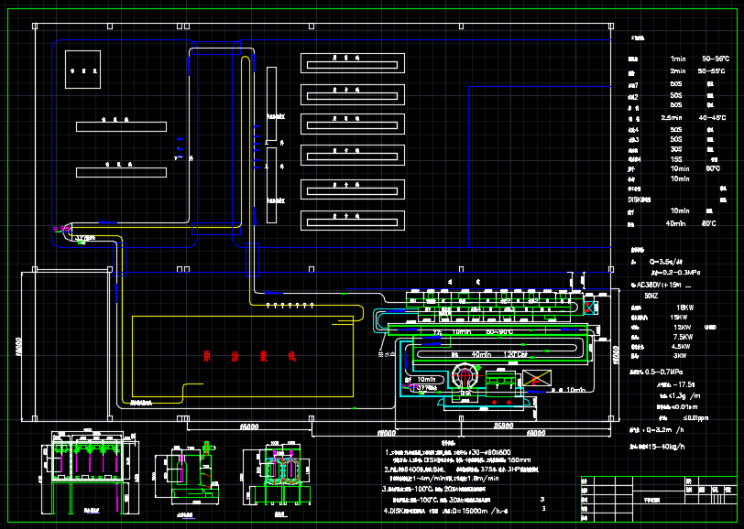Select the topmost long workstation bar on right
The image size is (744, 529).
pyautogui.click(x=352, y=62)
